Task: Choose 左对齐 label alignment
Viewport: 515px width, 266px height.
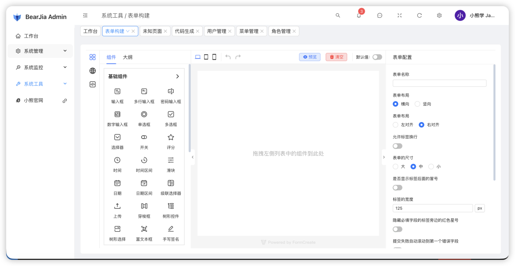Action: point(395,125)
